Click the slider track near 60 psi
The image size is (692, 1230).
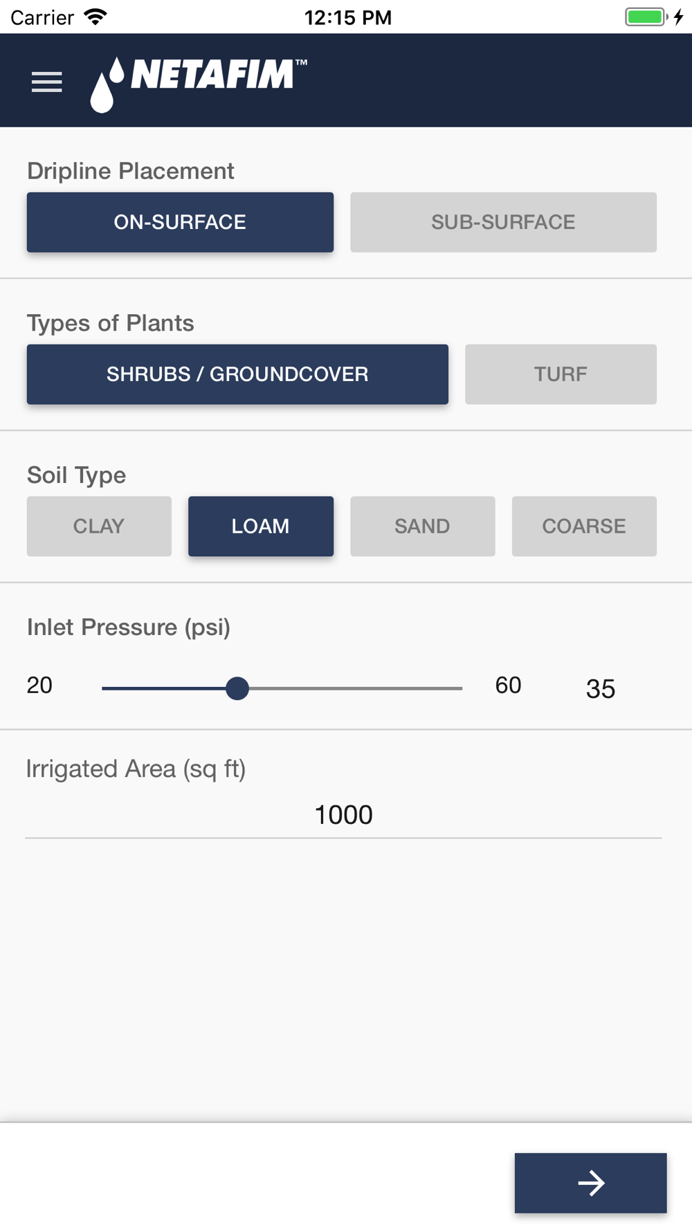click(453, 688)
